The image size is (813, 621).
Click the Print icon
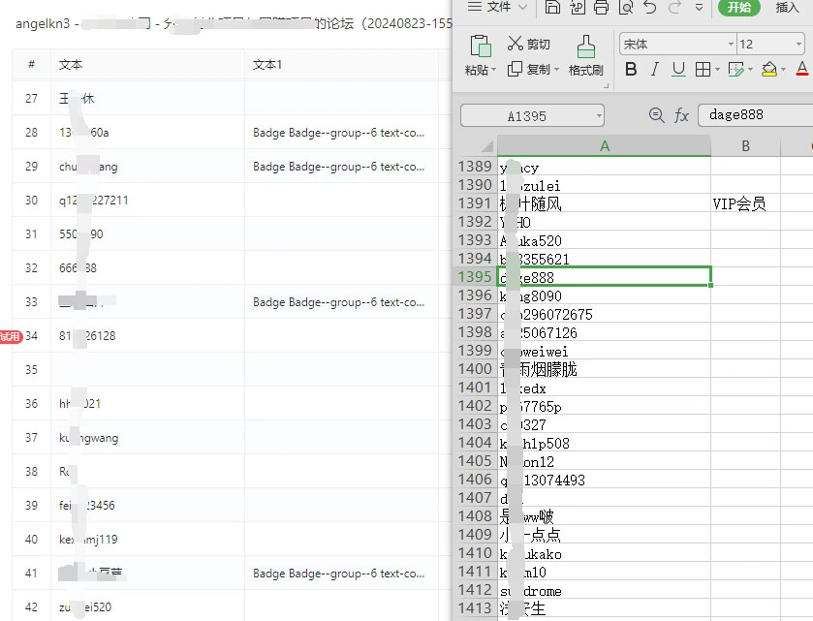(x=601, y=8)
